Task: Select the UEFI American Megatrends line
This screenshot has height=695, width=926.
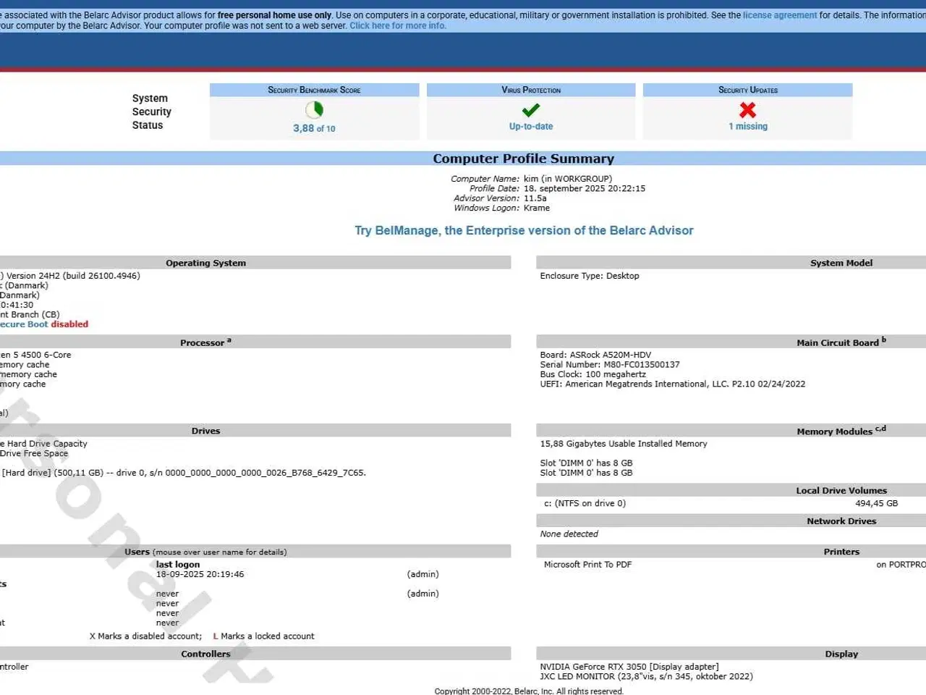Action: [x=673, y=384]
